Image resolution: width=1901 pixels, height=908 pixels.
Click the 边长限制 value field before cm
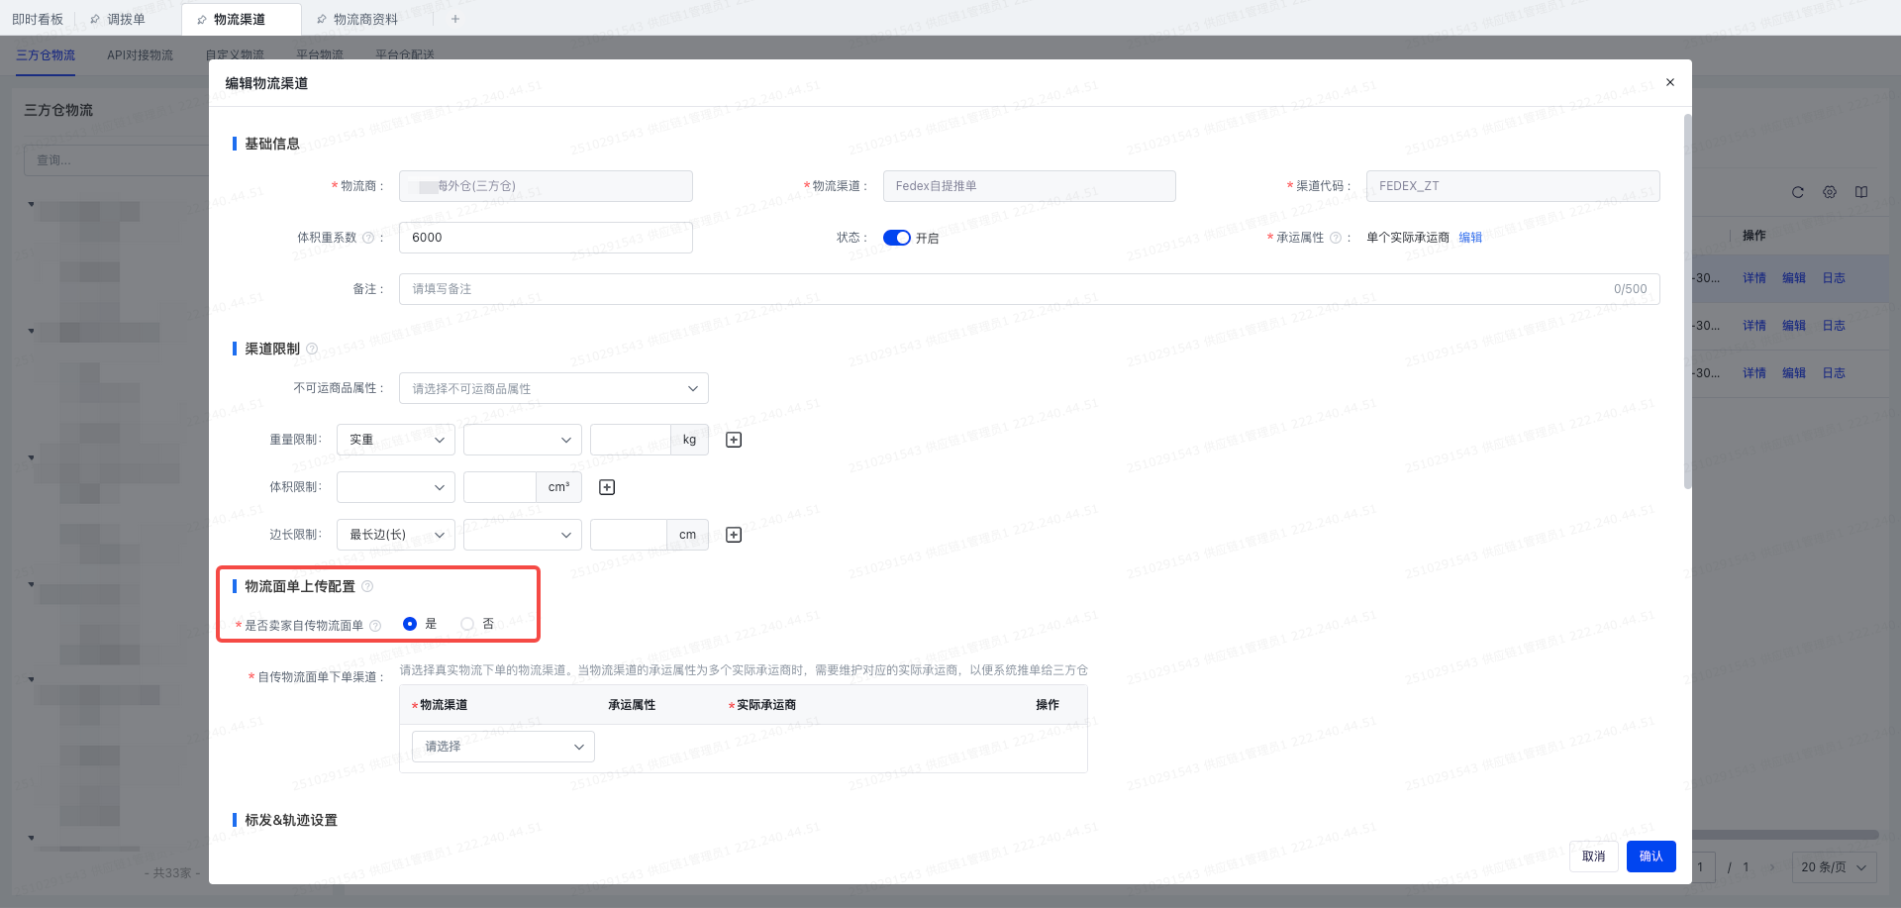point(628,535)
